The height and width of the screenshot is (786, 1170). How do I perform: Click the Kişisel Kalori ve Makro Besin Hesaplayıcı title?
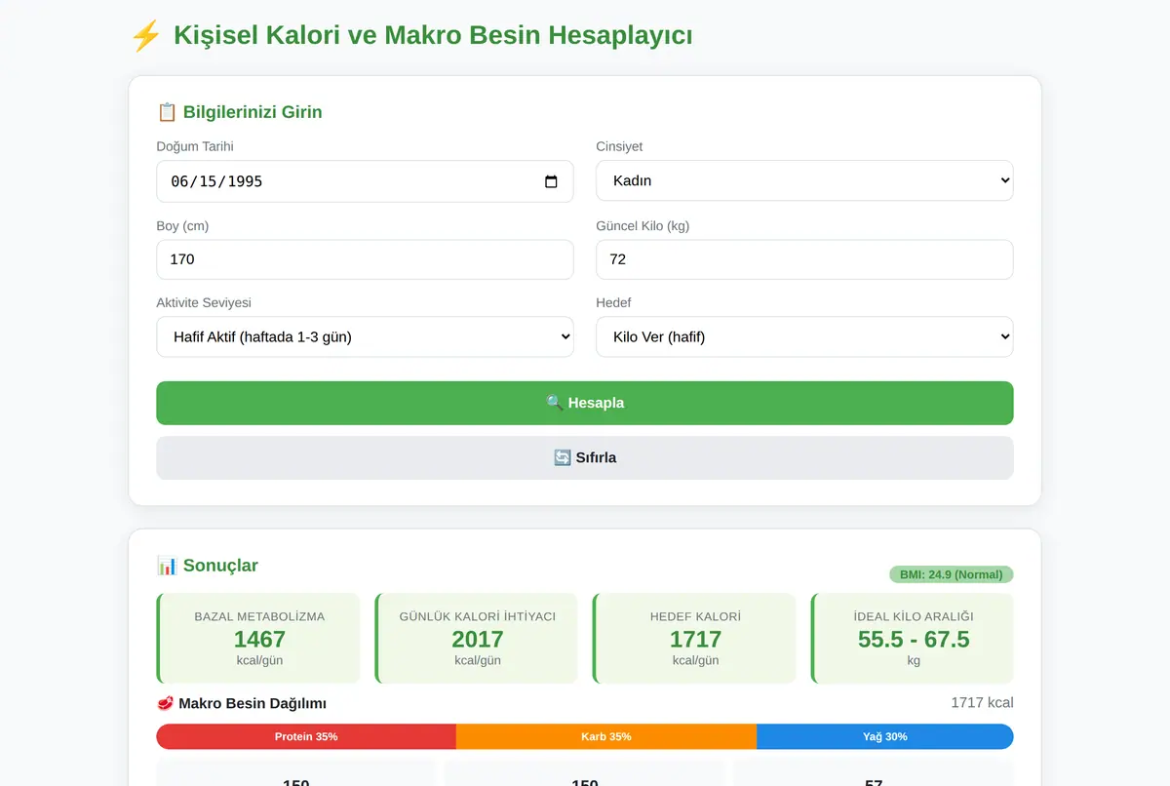[433, 36]
